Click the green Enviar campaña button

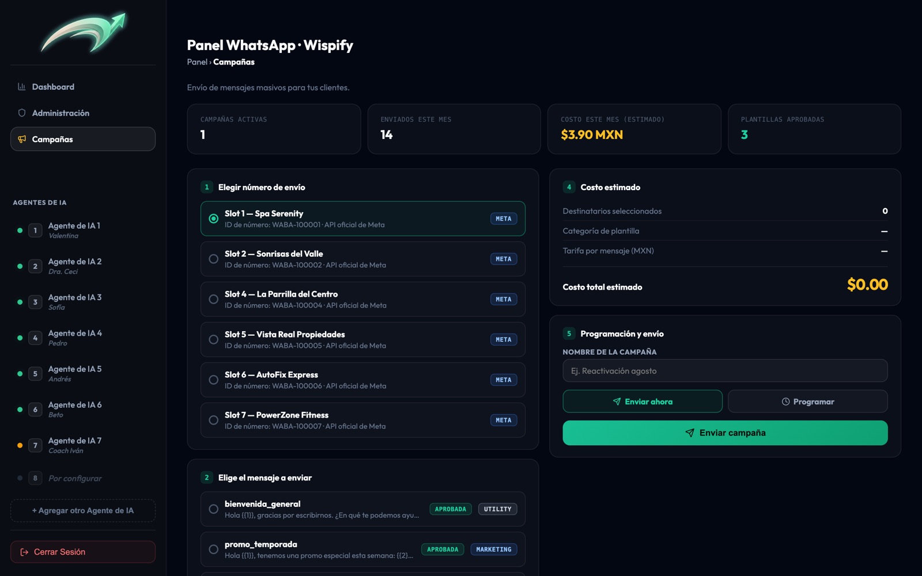(725, 433)
